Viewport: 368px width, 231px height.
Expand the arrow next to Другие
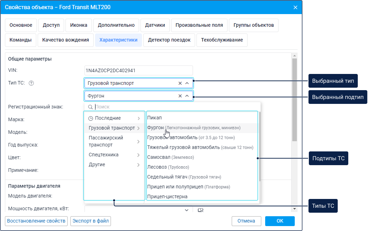pyautogui.click(x=138, y=165)
